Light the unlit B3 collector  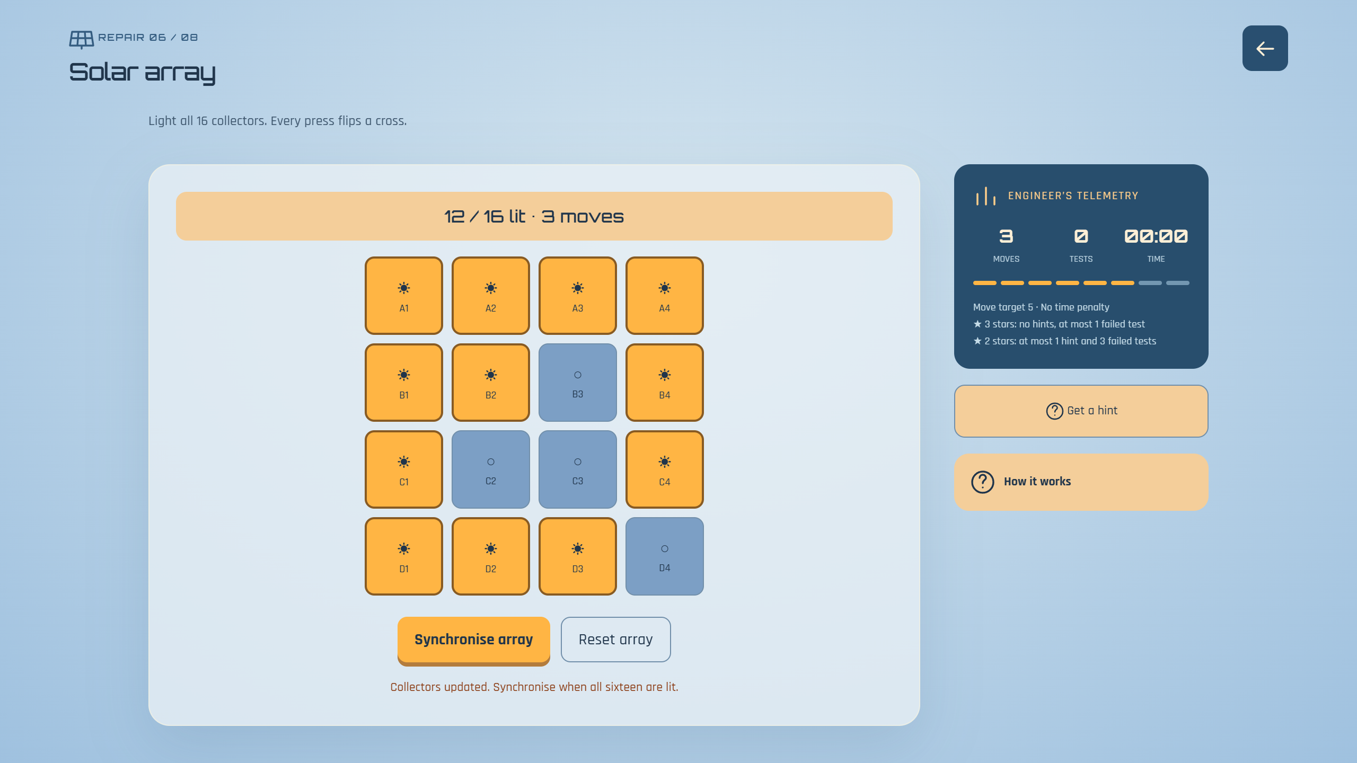578,383
